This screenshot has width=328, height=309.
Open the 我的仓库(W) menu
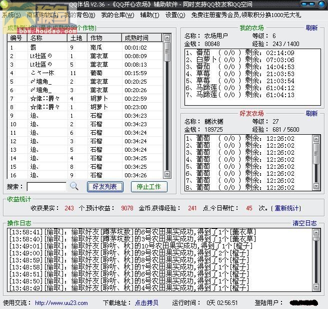(118, 15)
